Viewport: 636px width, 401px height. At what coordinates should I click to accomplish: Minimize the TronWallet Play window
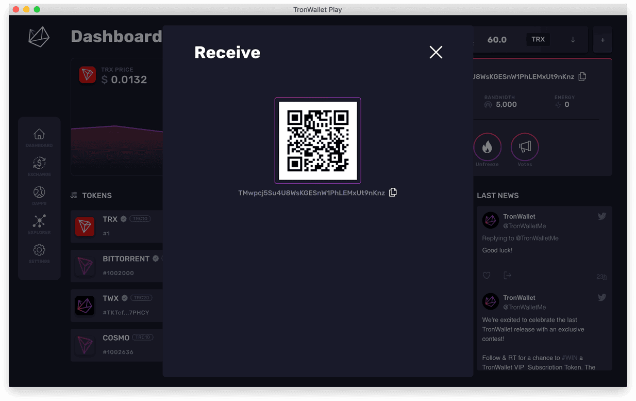pos(26,9)
